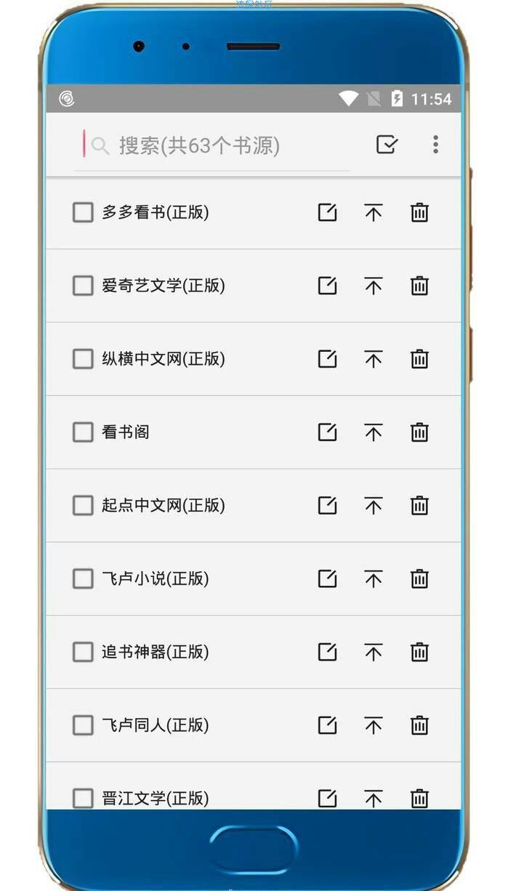The width and height of the screenshot is (508, 891).
Task: Move 多多看书(正版) to the top
Action: pos(374,212)
